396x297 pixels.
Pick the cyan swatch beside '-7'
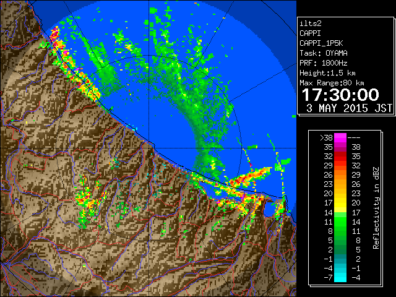click(x=340, y=278)
